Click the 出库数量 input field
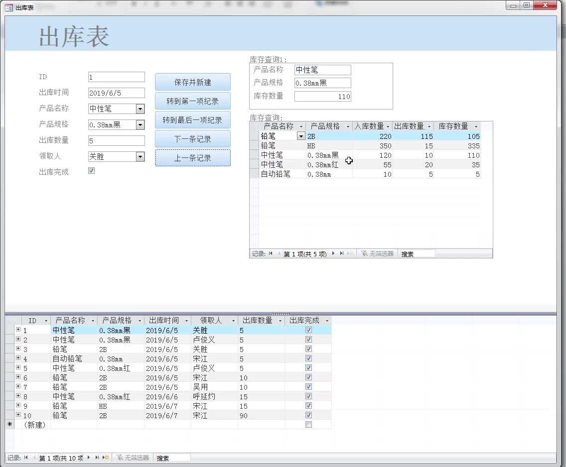Screen dimensions: 566x467 tap(116, 140)
